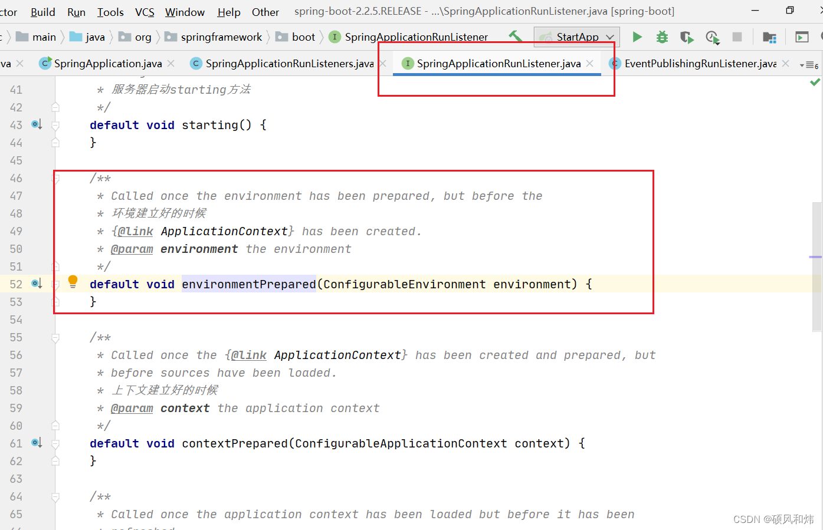Open the Run menu
The height and width of the screenshot is (530, 823).
(77, 12)
